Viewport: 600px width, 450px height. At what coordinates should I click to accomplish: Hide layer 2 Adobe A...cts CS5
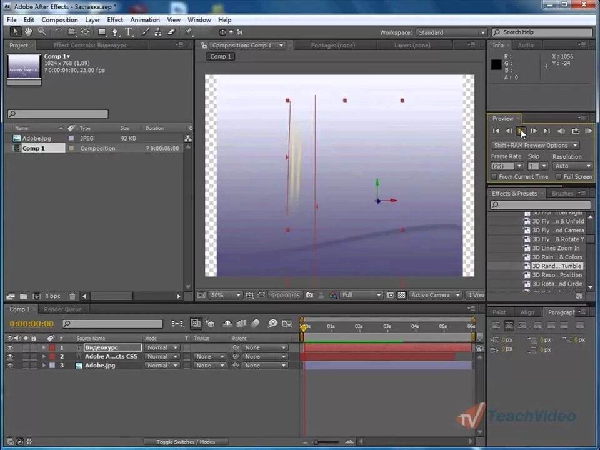pyautogui.click(x=10, y=357)
